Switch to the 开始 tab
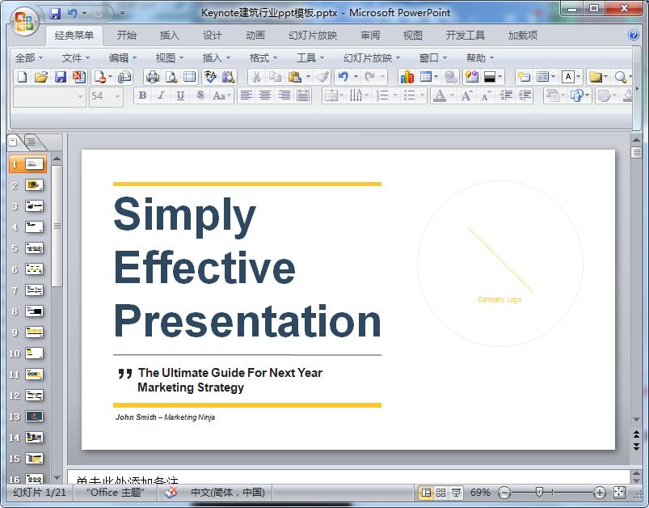The width and height of the screenshot is (649, 508). point(126,36)
